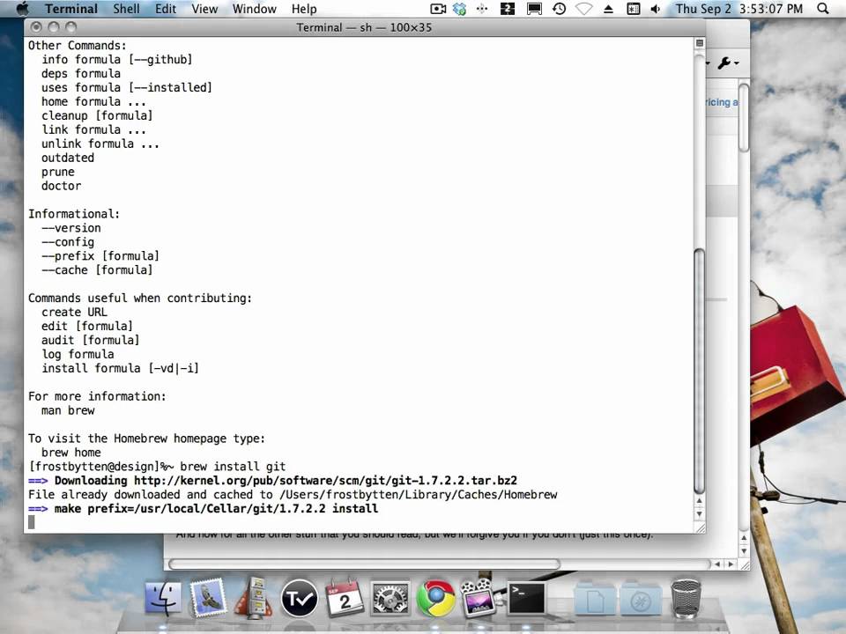
Task: Click the Terminal vertical scrollbar thumb
Action: 699,371
